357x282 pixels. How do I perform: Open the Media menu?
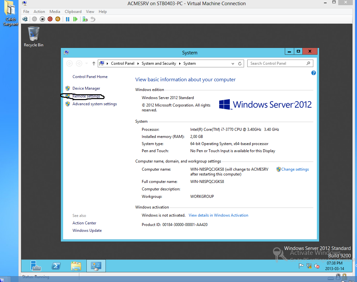pyautogui.click(x=55, y=12)
